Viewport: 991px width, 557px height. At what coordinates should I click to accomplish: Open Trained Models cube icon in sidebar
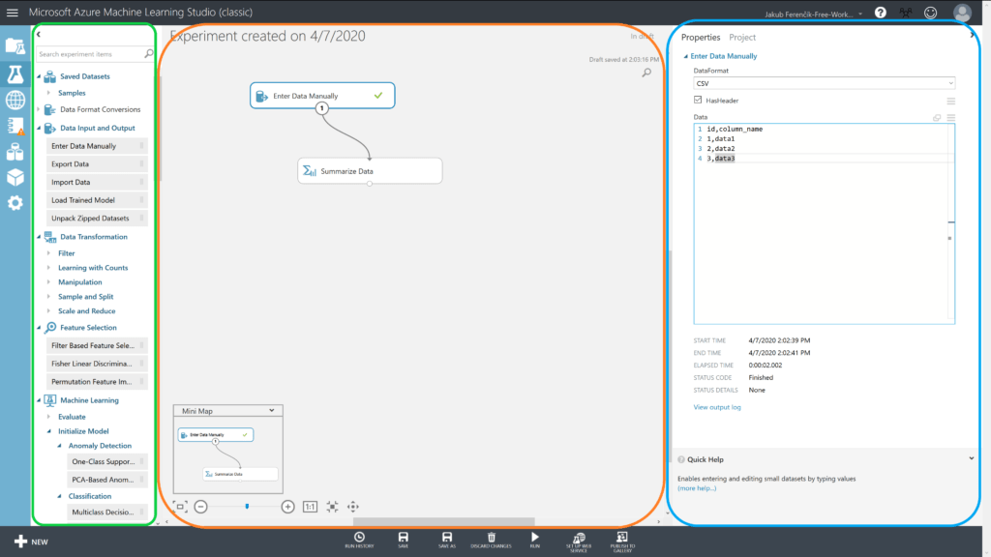click(x=15, y=177)
